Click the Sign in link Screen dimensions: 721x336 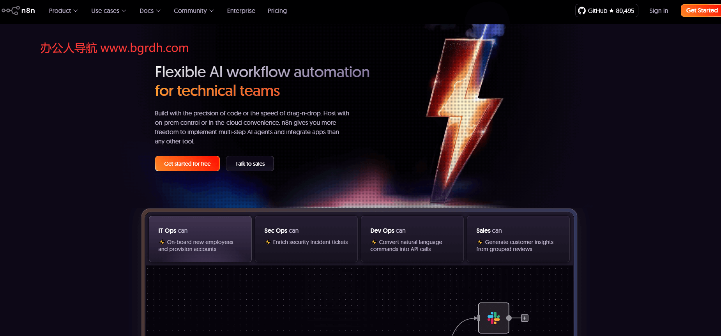tap(658, 11)
